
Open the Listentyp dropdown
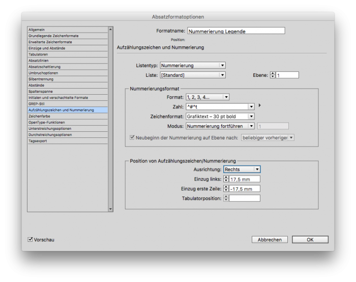coord(193,66)
